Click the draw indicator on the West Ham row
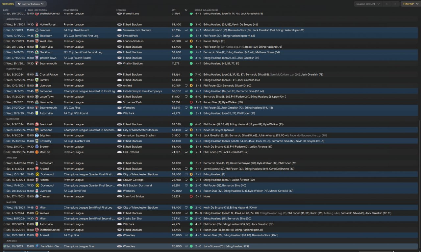The image size is (421, 252). tap(191, 41)
